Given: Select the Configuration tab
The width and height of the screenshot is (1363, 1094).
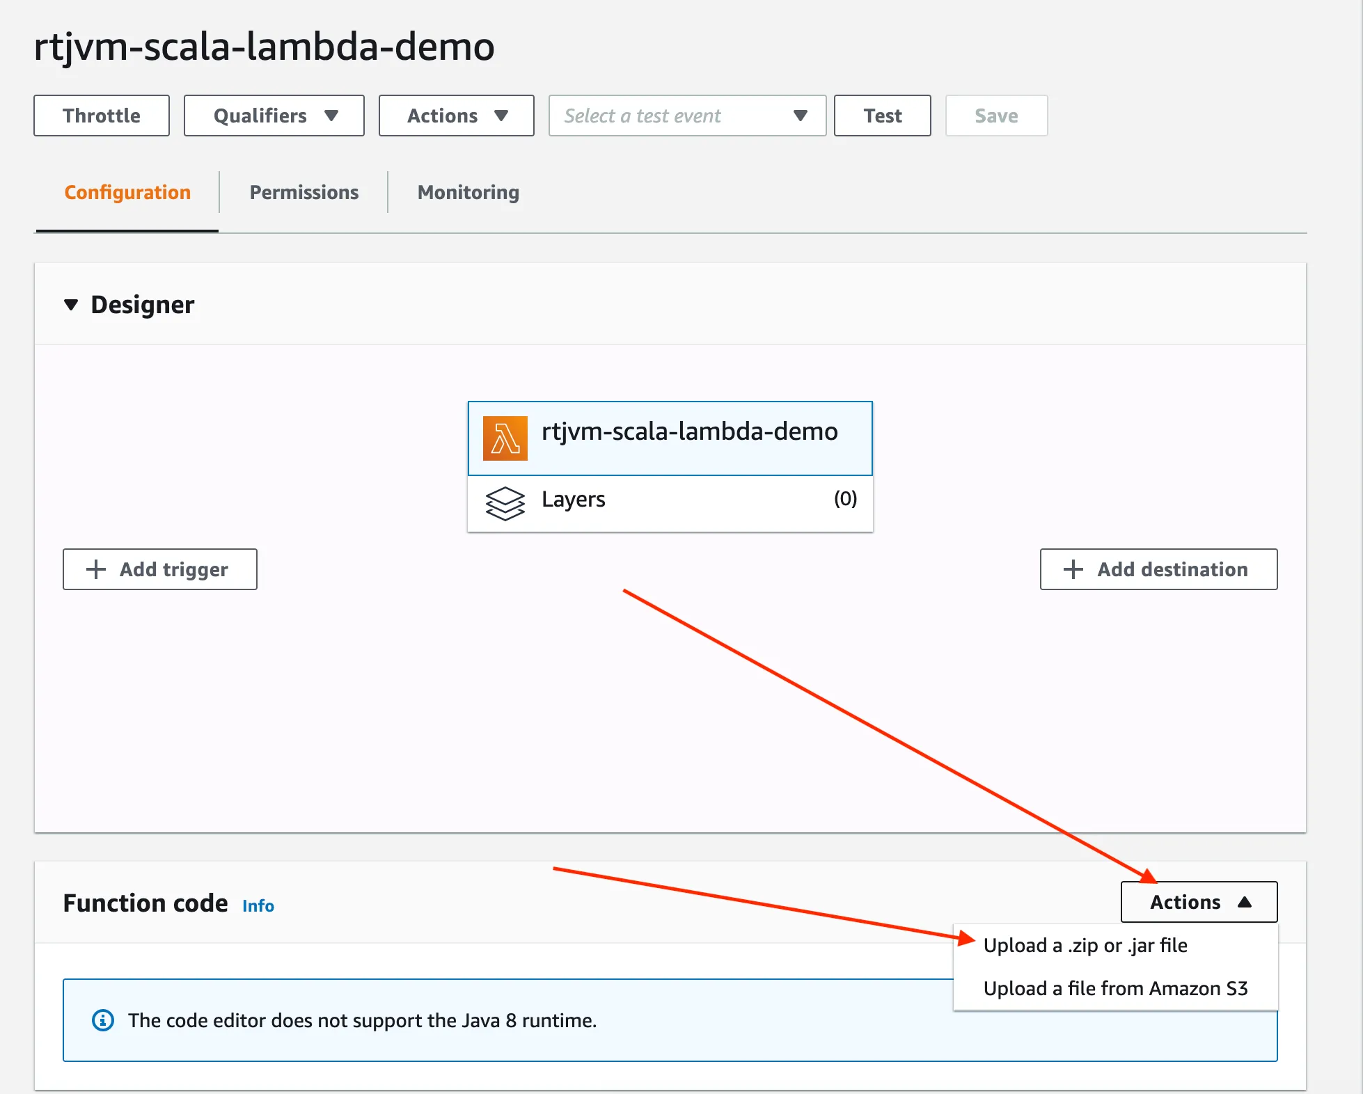Looking at the screenshot, I should pyautogui.click(x=127, y=192).
